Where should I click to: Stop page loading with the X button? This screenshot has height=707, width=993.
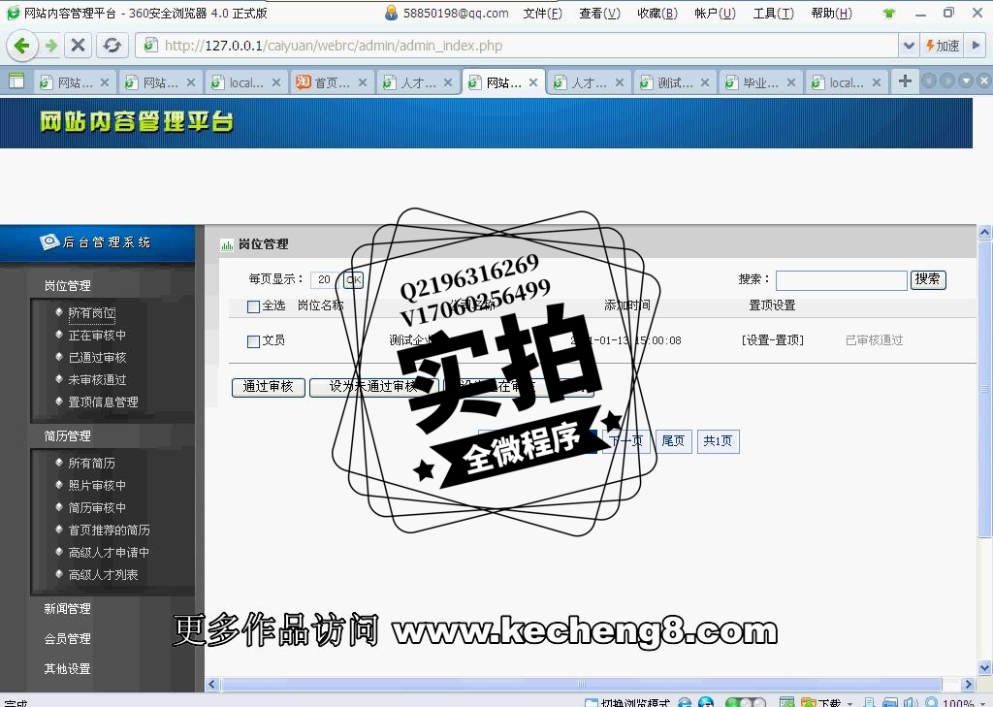click(x=78, y=45)
